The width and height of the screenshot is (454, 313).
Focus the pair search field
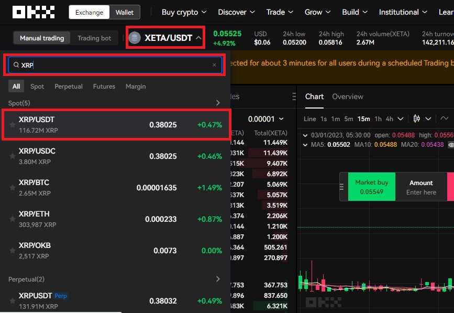[x=115, y=65]
